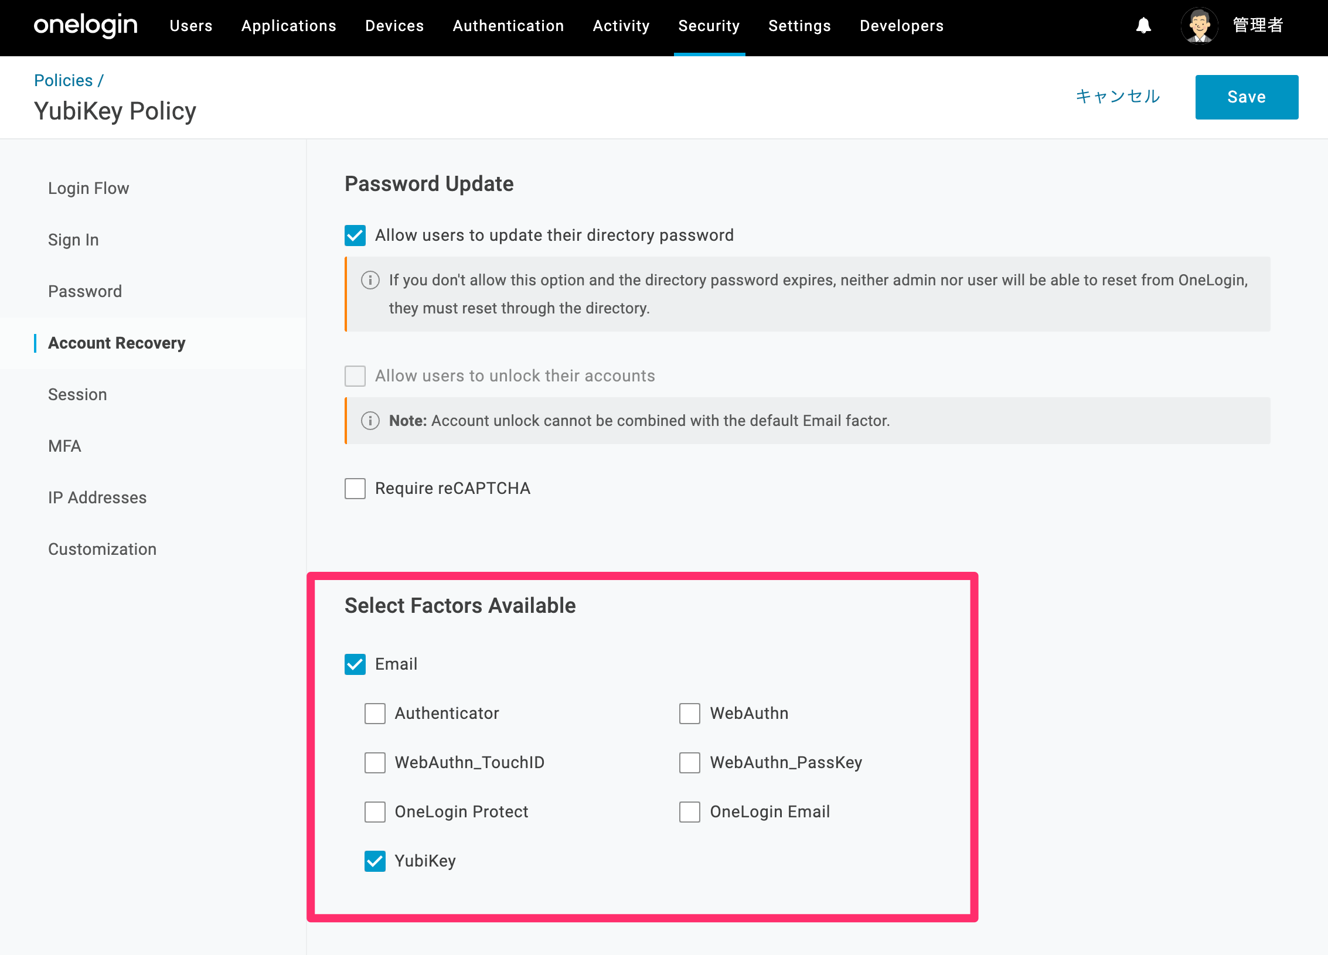Open the Developers menu
Screen dimensions: 1328x955
point(901,26)
